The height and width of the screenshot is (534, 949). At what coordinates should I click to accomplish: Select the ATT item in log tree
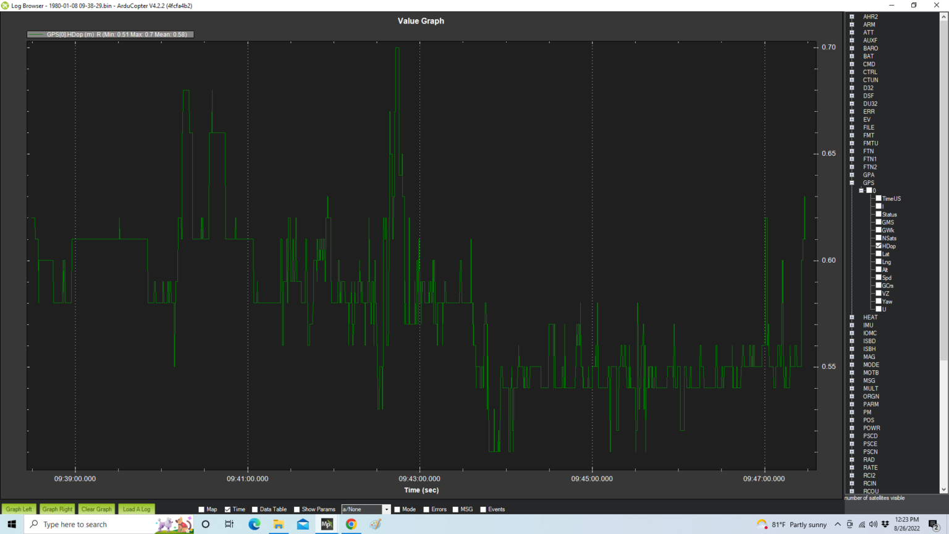[x=868, y=33]
